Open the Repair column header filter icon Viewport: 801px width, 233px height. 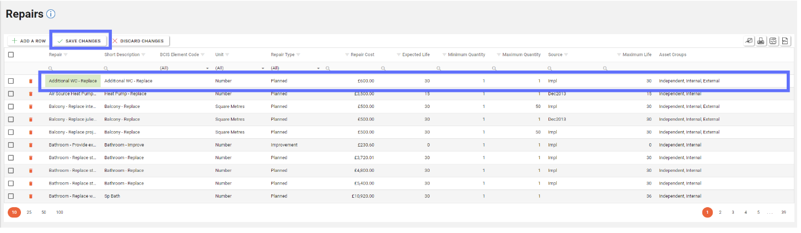click(66, 55)
